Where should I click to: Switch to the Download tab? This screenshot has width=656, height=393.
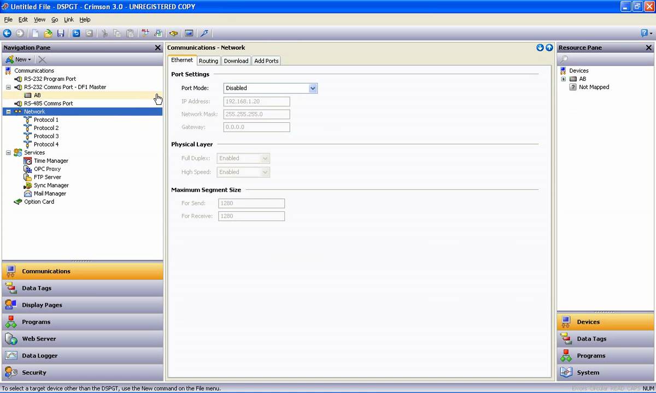(236, 61)
